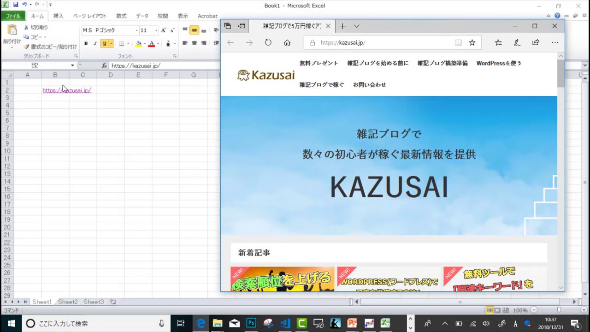Click the Undo icon in Excel
Viewport: 590px width, 332px height.
coord(24,5)
